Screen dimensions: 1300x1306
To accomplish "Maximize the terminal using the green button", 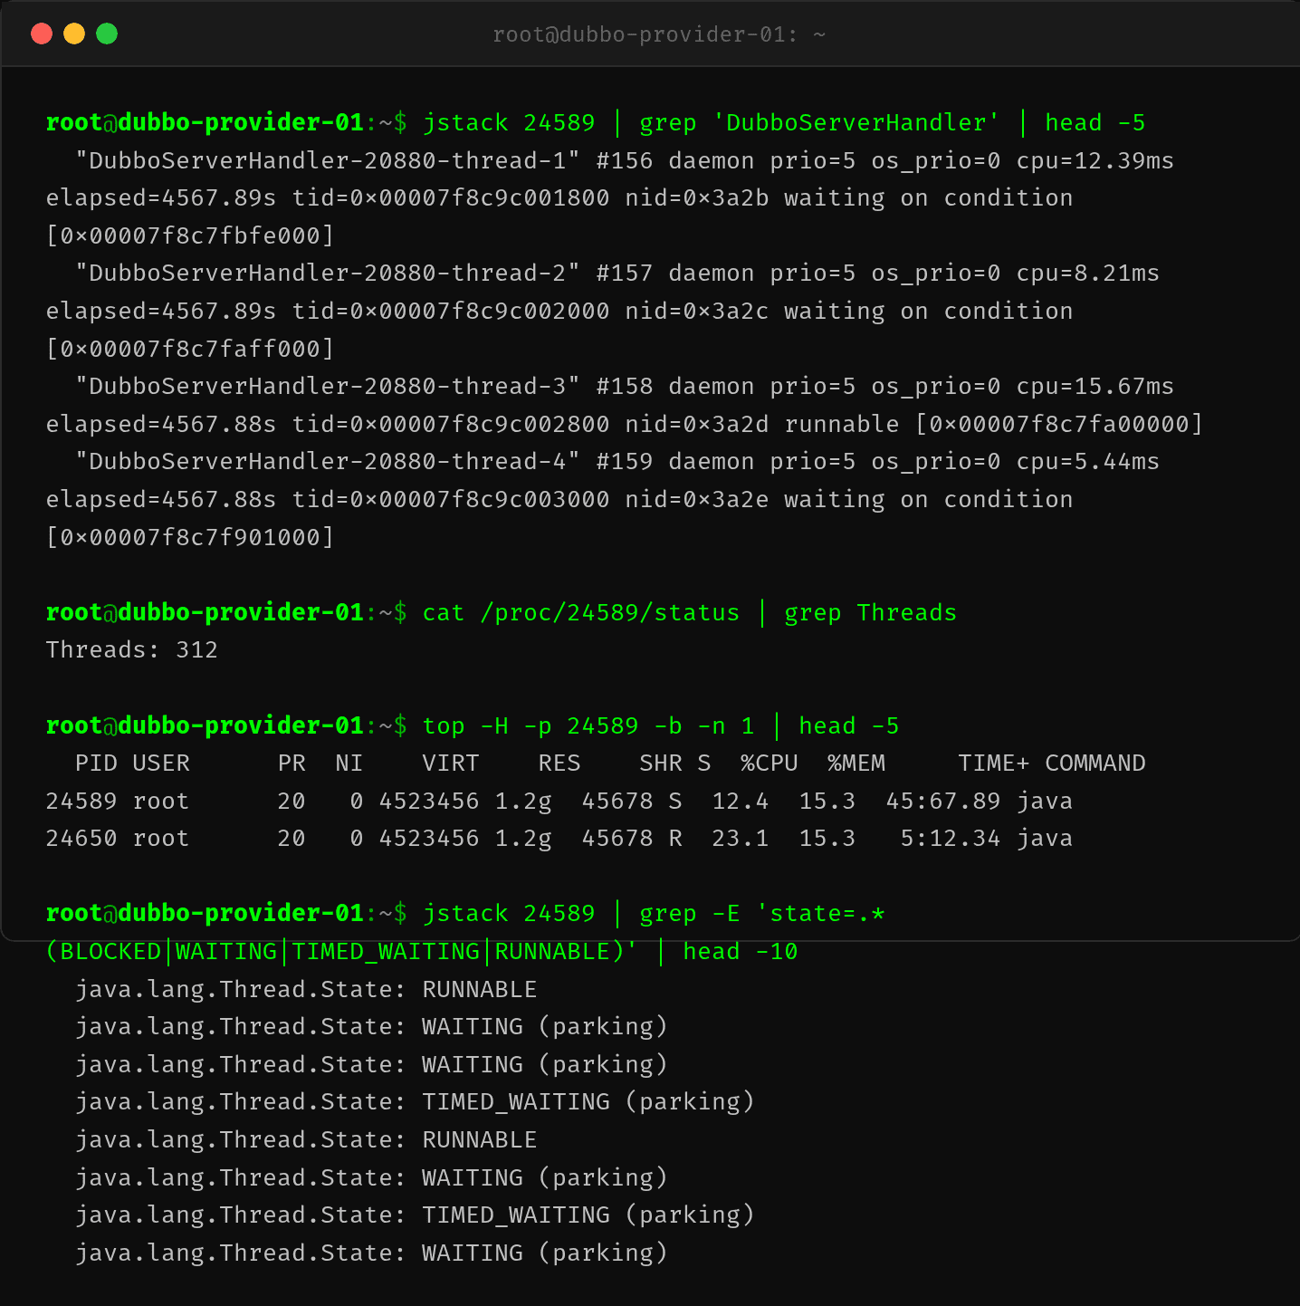I will [107, 34].
